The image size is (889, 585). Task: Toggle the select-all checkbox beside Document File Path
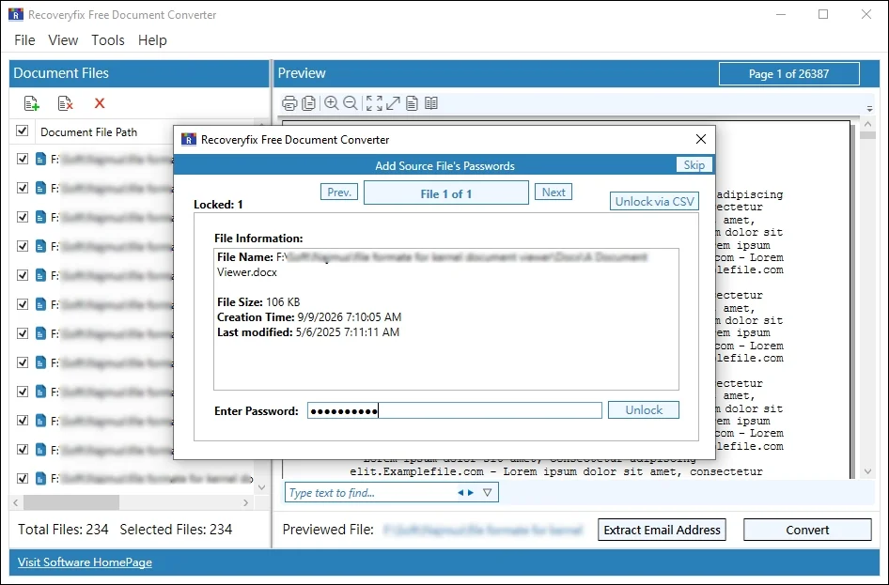click(x=23, y=131)
